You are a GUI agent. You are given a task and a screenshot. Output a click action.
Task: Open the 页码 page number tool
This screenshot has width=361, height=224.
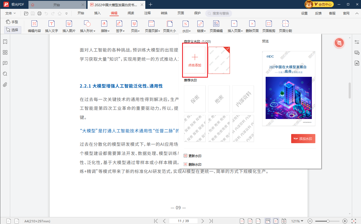coord(135,26)
